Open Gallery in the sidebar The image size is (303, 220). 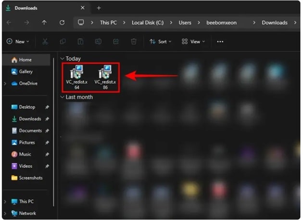(x=25, y=71)
